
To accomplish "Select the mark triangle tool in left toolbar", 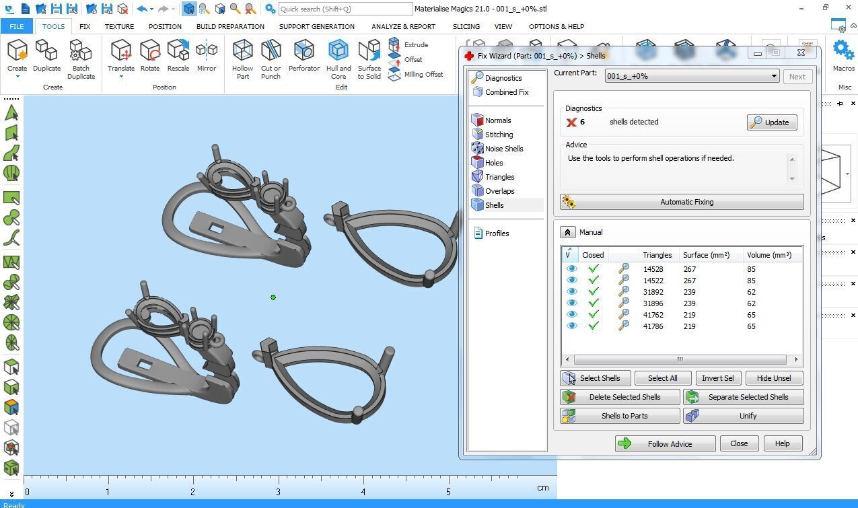I will point(11,112).
